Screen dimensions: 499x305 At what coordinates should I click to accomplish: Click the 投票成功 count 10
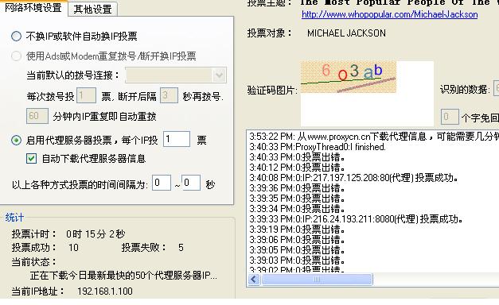(x=73, y=248)
